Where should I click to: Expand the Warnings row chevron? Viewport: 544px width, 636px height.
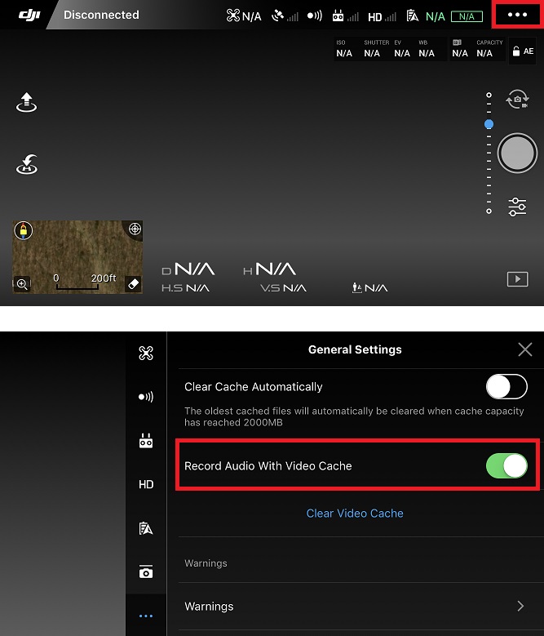[520, 606]
